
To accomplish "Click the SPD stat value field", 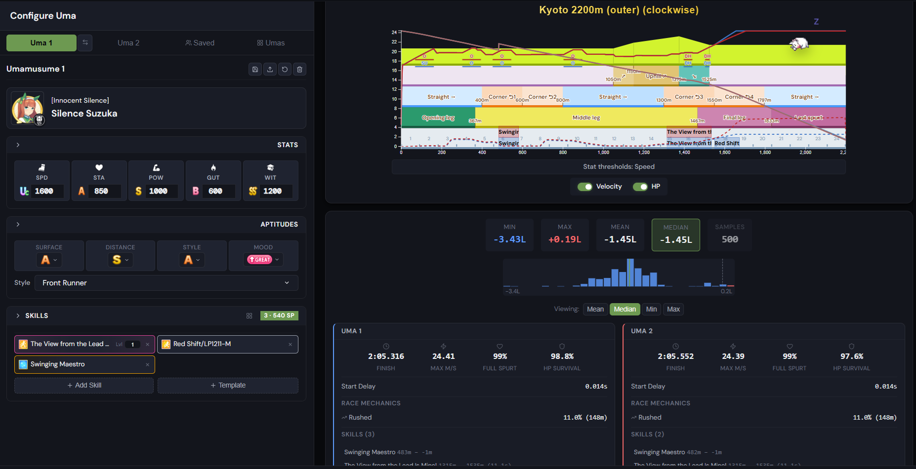I will point(47,191).
